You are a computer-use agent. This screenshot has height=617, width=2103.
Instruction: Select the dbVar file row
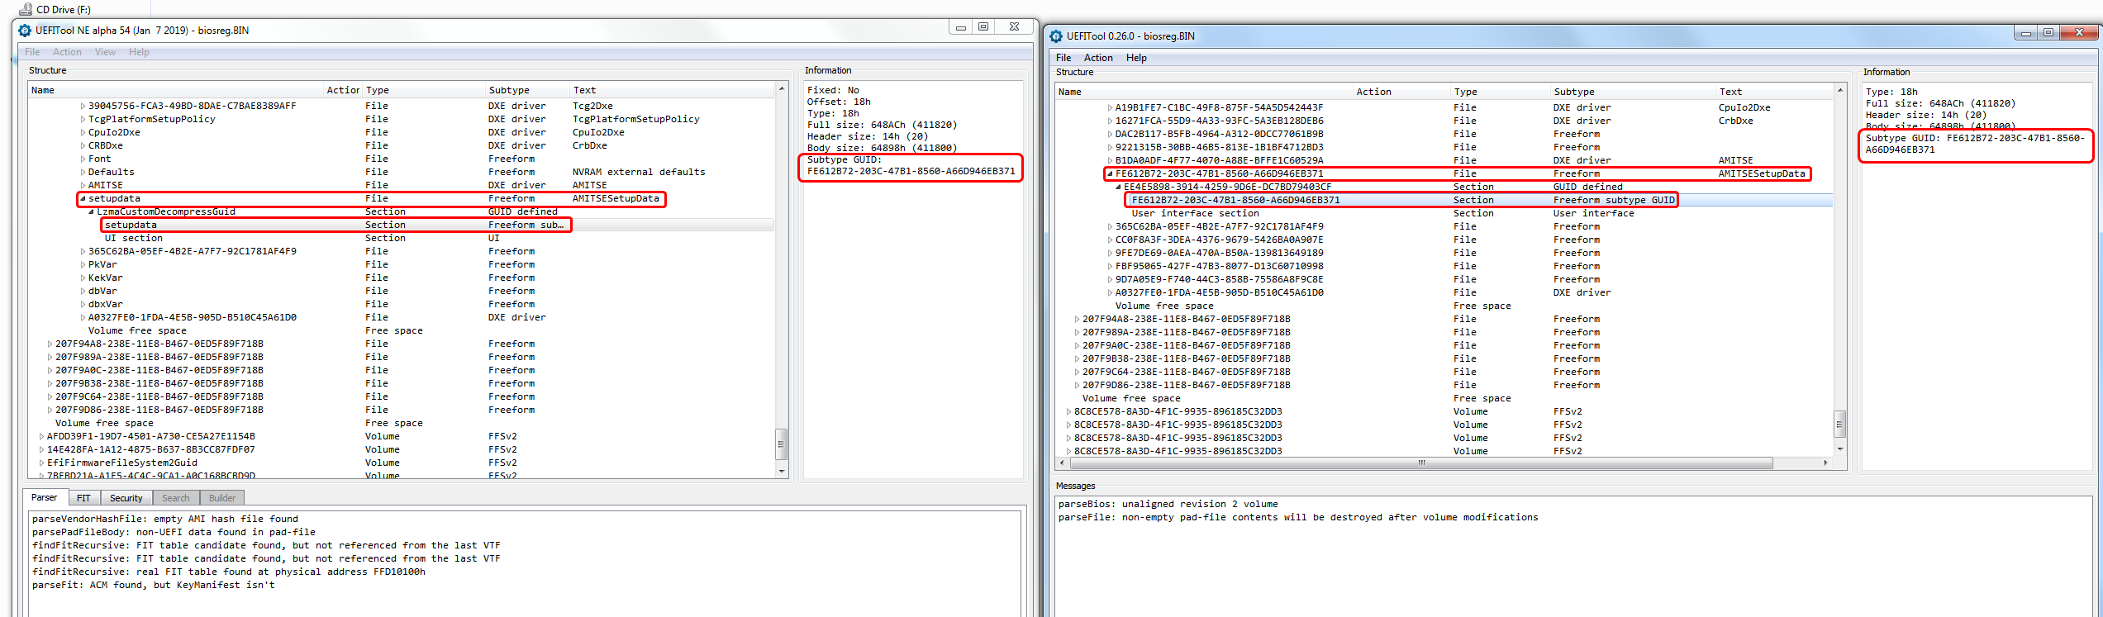pos(402,291)
